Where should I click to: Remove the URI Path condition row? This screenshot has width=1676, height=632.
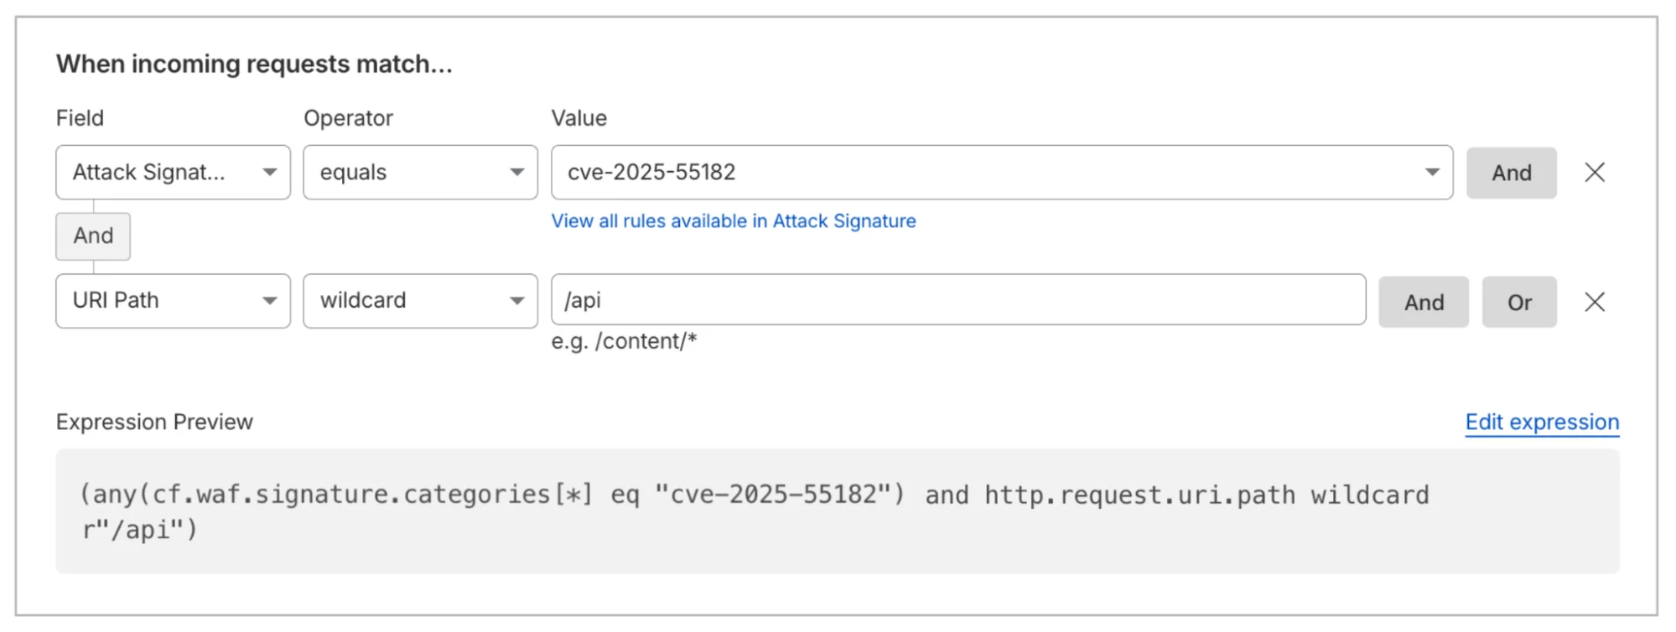[x=1596, y=302]
